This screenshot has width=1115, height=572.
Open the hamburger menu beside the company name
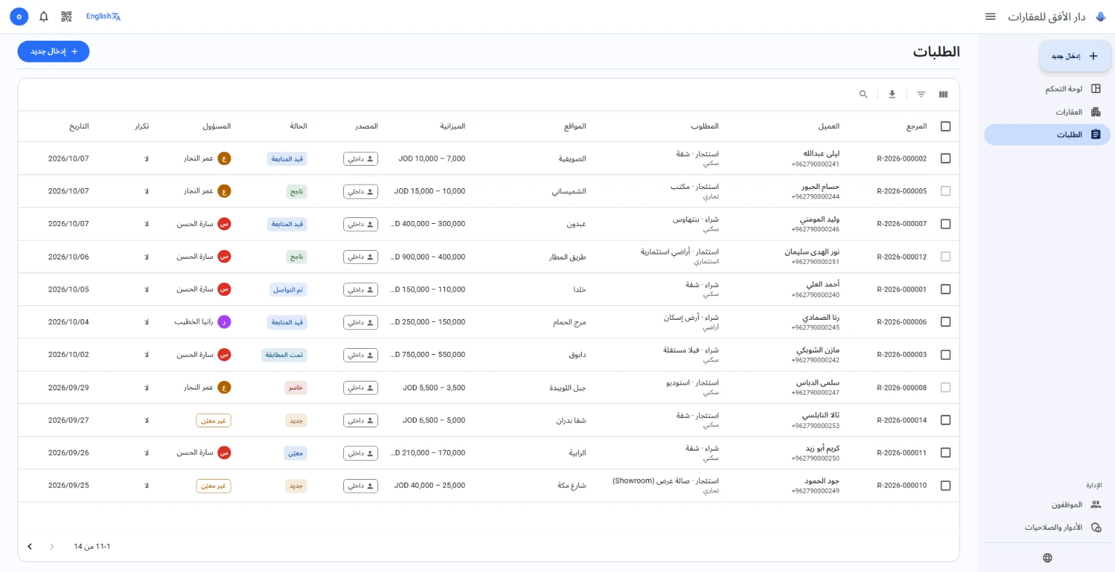pyautogui.click(x=991, y=17)
